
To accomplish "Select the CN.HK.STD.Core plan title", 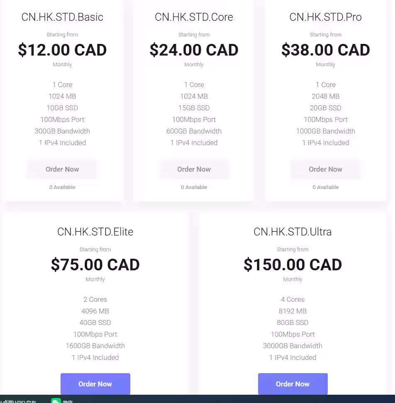I will pos(194,17).
